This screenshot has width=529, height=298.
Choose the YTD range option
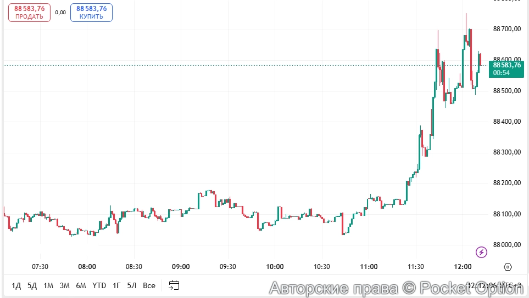coord(99,285)
